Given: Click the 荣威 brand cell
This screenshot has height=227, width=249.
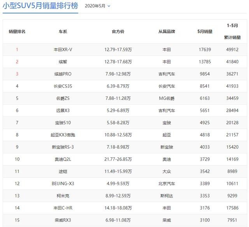Looking at the screenshot, I should coord(167,220).
